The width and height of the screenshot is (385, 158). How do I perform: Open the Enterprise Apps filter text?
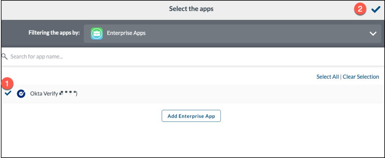pyautogui.click(x=126, y=33)
